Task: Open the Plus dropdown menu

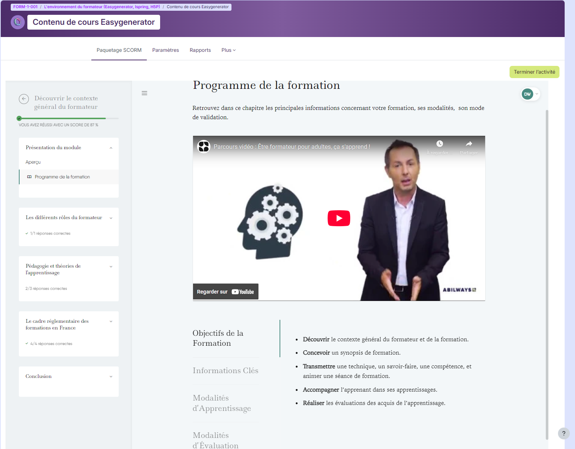Action: [x=228, y=50]
